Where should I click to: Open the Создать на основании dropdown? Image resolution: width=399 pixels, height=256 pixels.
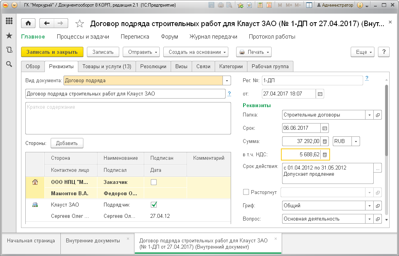(196, 52)
